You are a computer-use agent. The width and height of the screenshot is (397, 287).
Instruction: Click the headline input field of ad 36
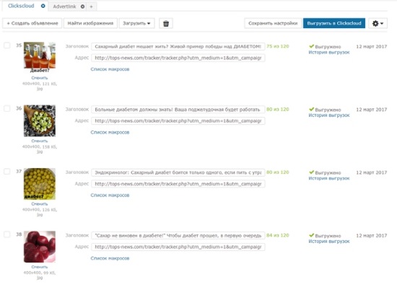point(178,110)
